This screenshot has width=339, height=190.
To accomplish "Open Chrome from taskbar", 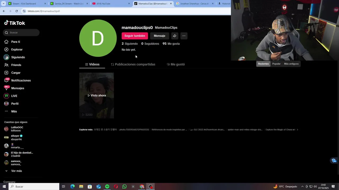I will (142, 187).
